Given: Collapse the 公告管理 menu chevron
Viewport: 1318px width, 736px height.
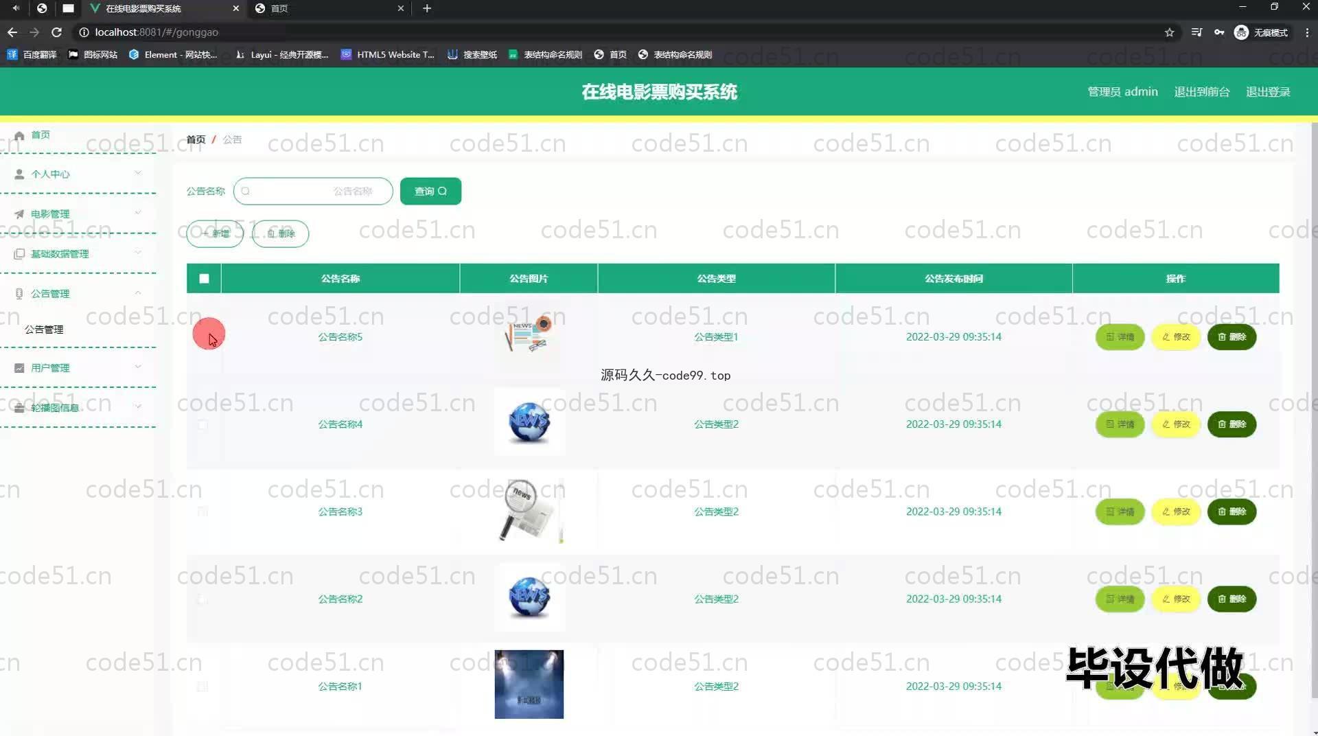Looking at the screenshot, I should (x=138, y=293).
